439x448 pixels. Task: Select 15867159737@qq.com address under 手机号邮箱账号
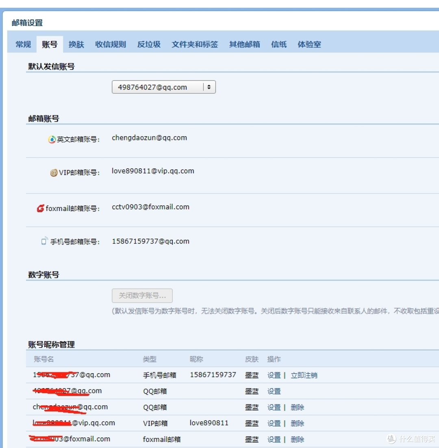[150, 241]
